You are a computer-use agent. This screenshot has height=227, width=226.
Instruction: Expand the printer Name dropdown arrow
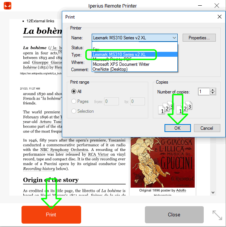pyautogui.click(x=174, y=38)
